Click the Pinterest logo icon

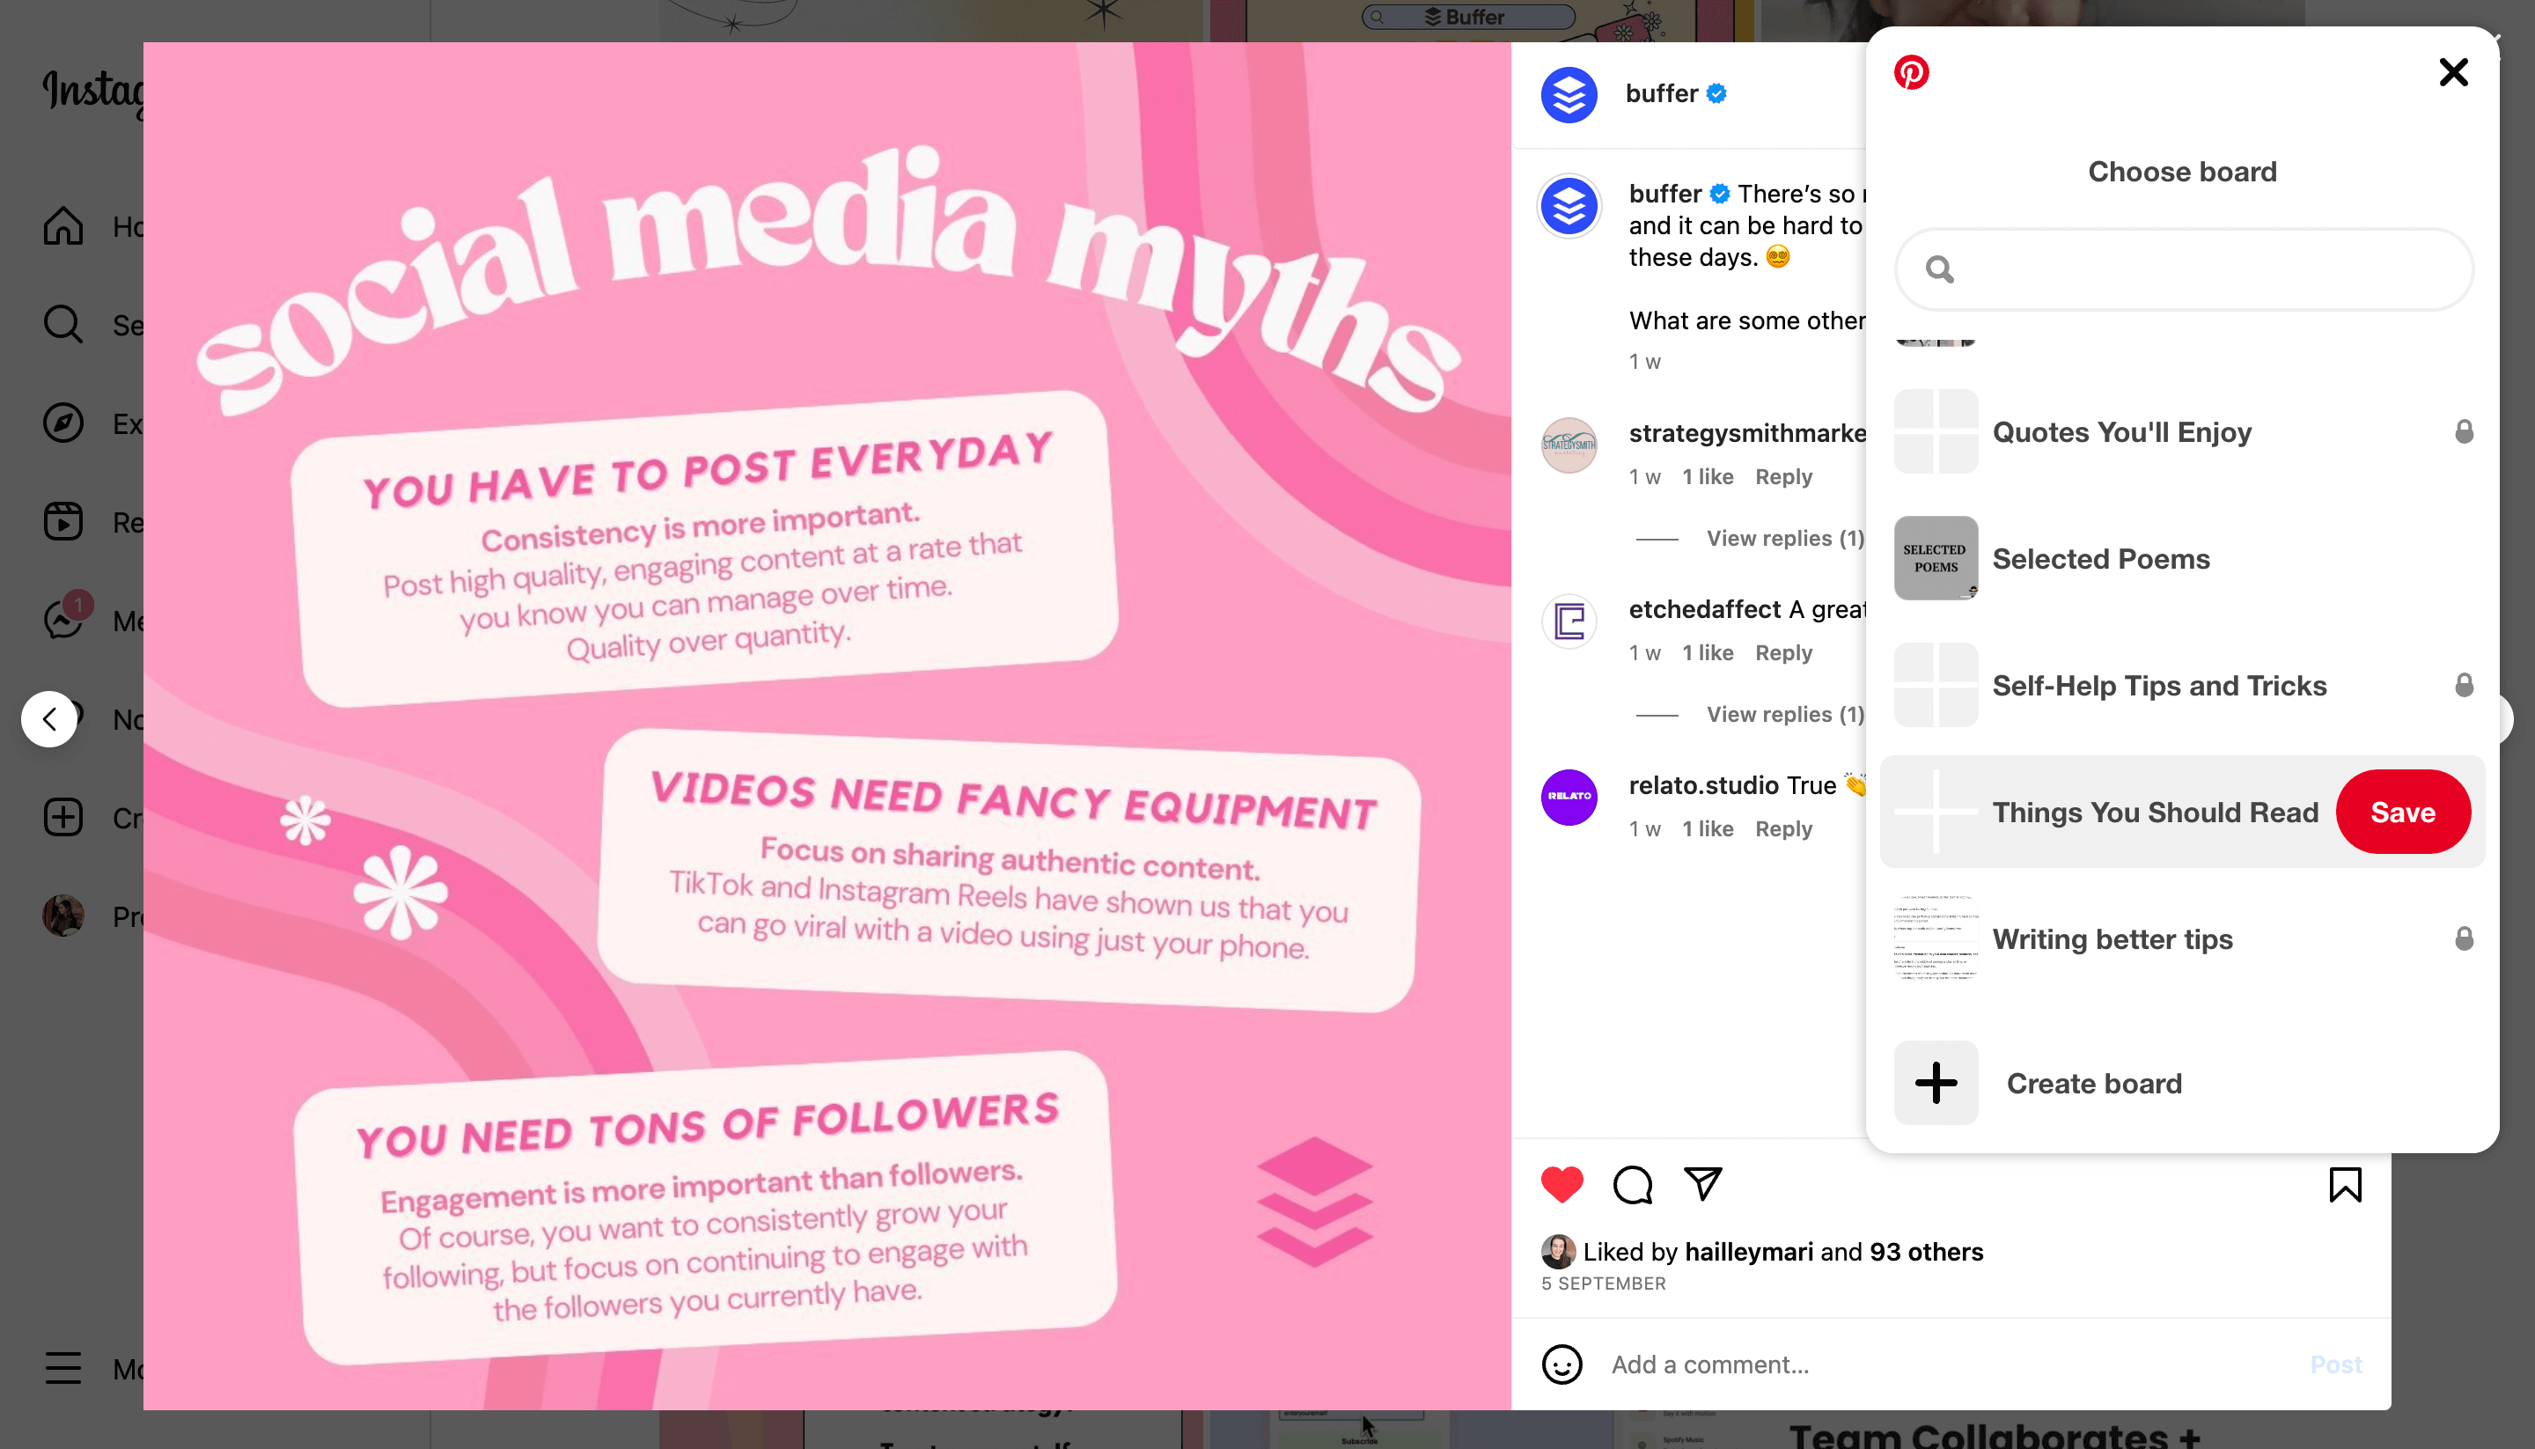click(x=1912, y=71)
